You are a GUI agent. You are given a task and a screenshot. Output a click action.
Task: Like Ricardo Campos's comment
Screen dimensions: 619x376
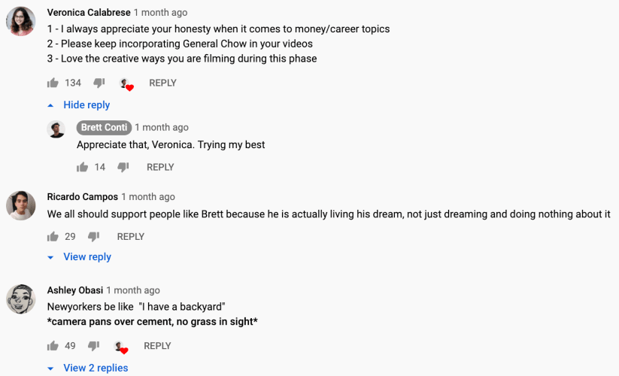[x=53, y=236]
